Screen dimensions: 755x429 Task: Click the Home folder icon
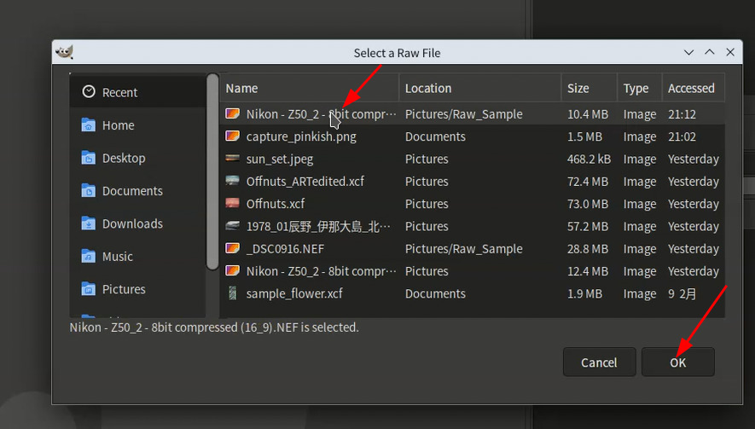click(89, 125)
